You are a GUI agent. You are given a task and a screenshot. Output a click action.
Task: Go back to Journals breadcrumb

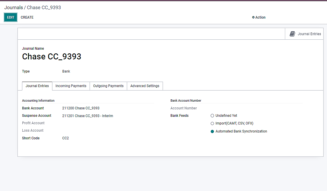(13, 7)
